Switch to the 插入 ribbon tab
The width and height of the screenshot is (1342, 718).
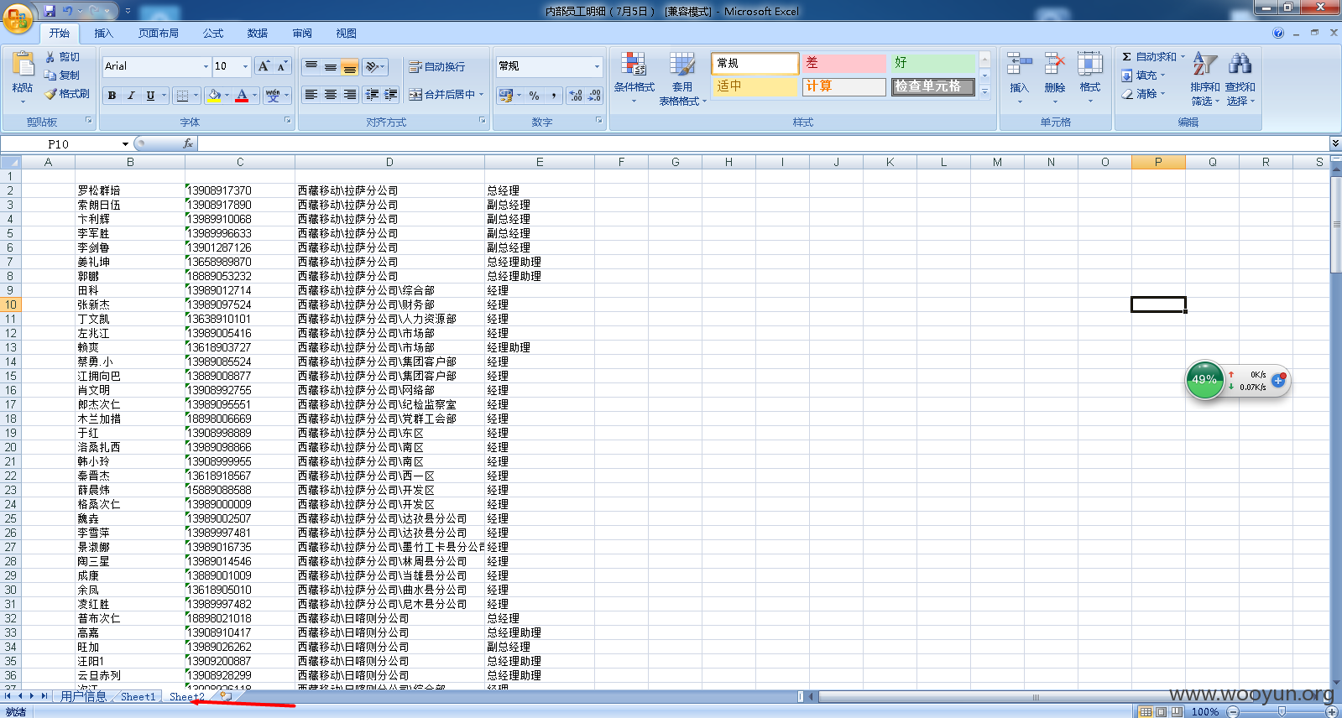point(103,34)
